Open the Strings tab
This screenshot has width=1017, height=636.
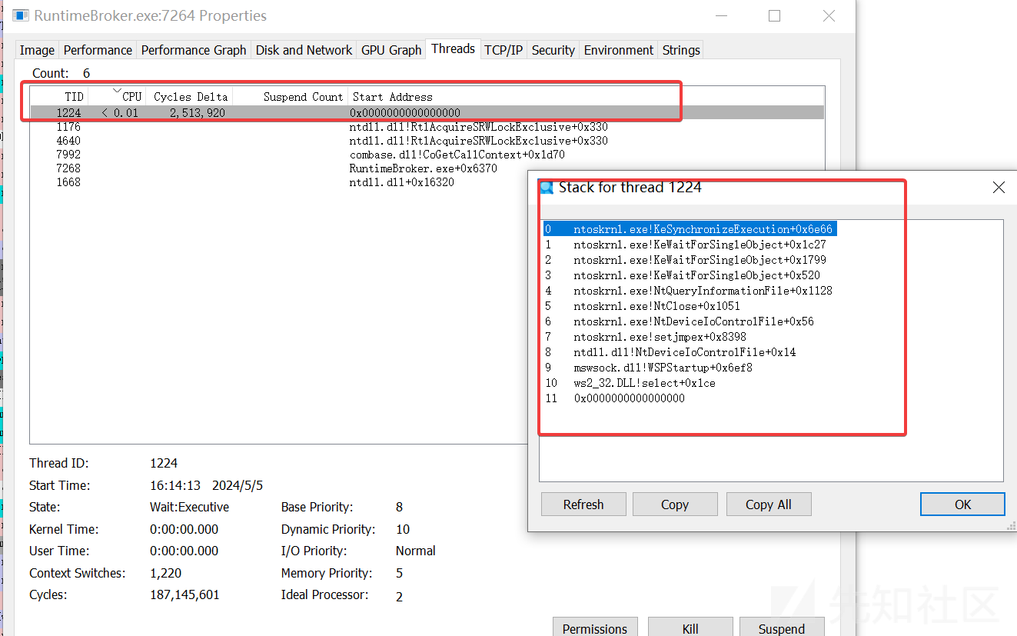[681, 50]
